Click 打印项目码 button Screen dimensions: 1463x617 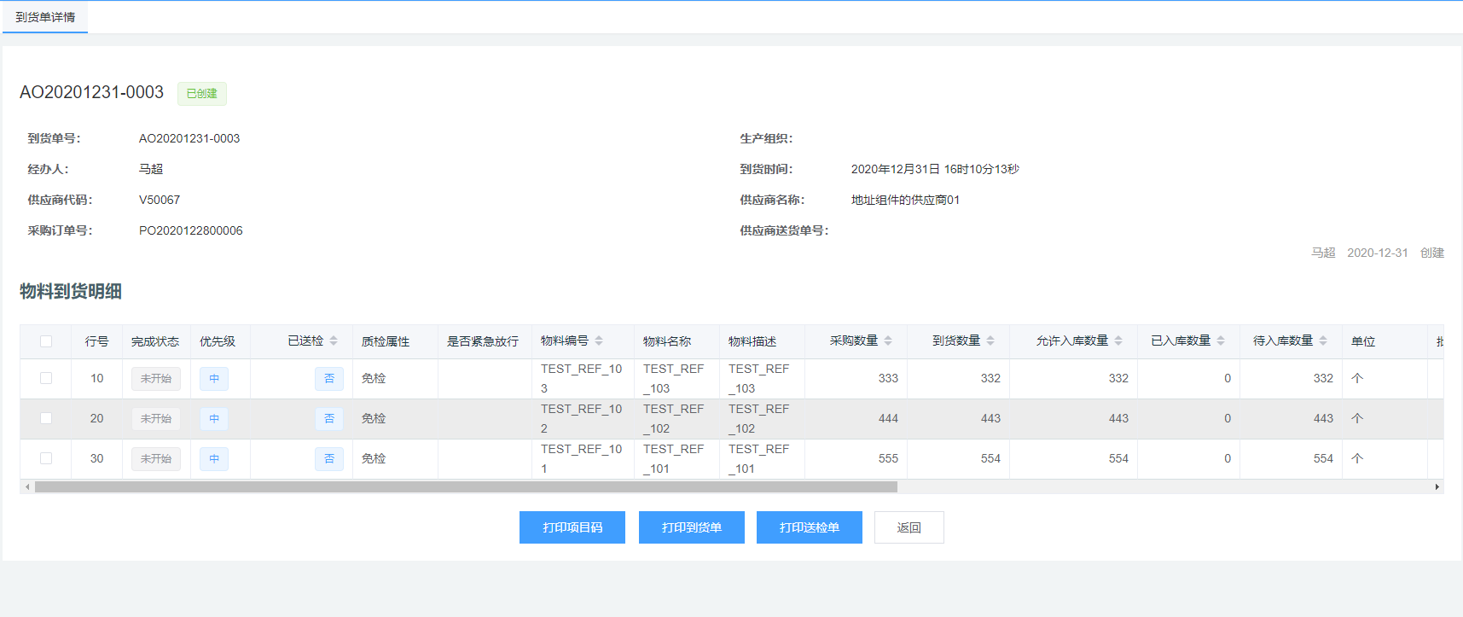(x=572, y=527)
